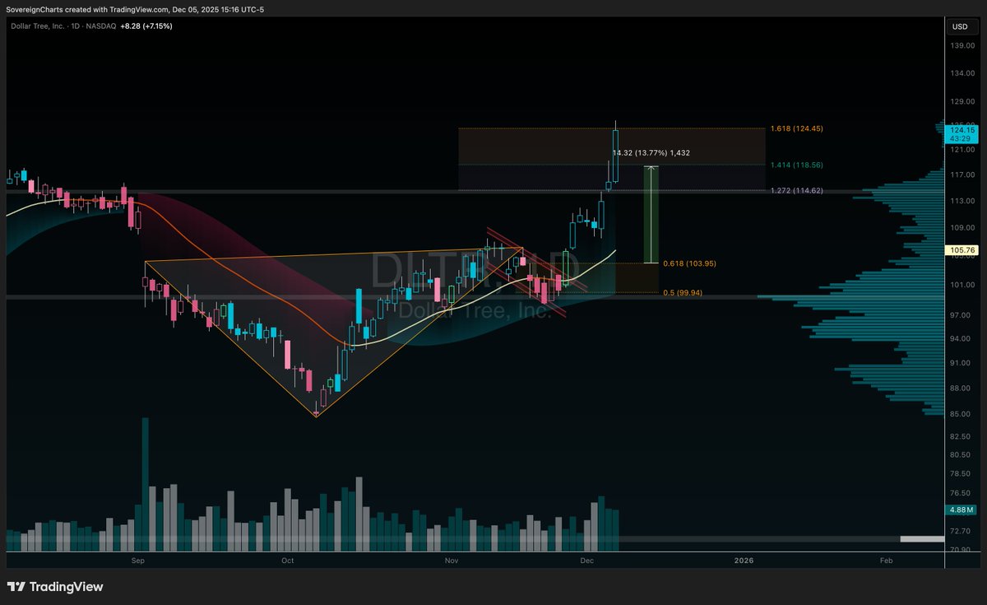This screenshot has width=987, height=605.
Task: Click the 91.00 price axis label
Action: pos(962,363)
